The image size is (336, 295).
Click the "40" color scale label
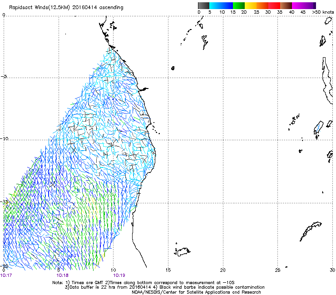click(x=292, y=12)
